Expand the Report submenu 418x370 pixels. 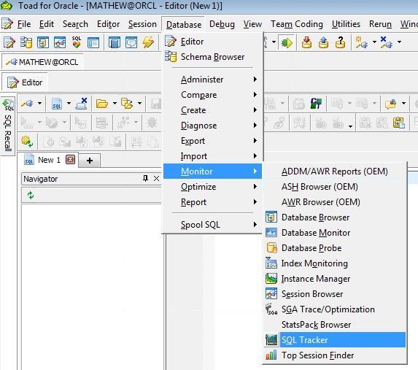[x=212, y=202]
